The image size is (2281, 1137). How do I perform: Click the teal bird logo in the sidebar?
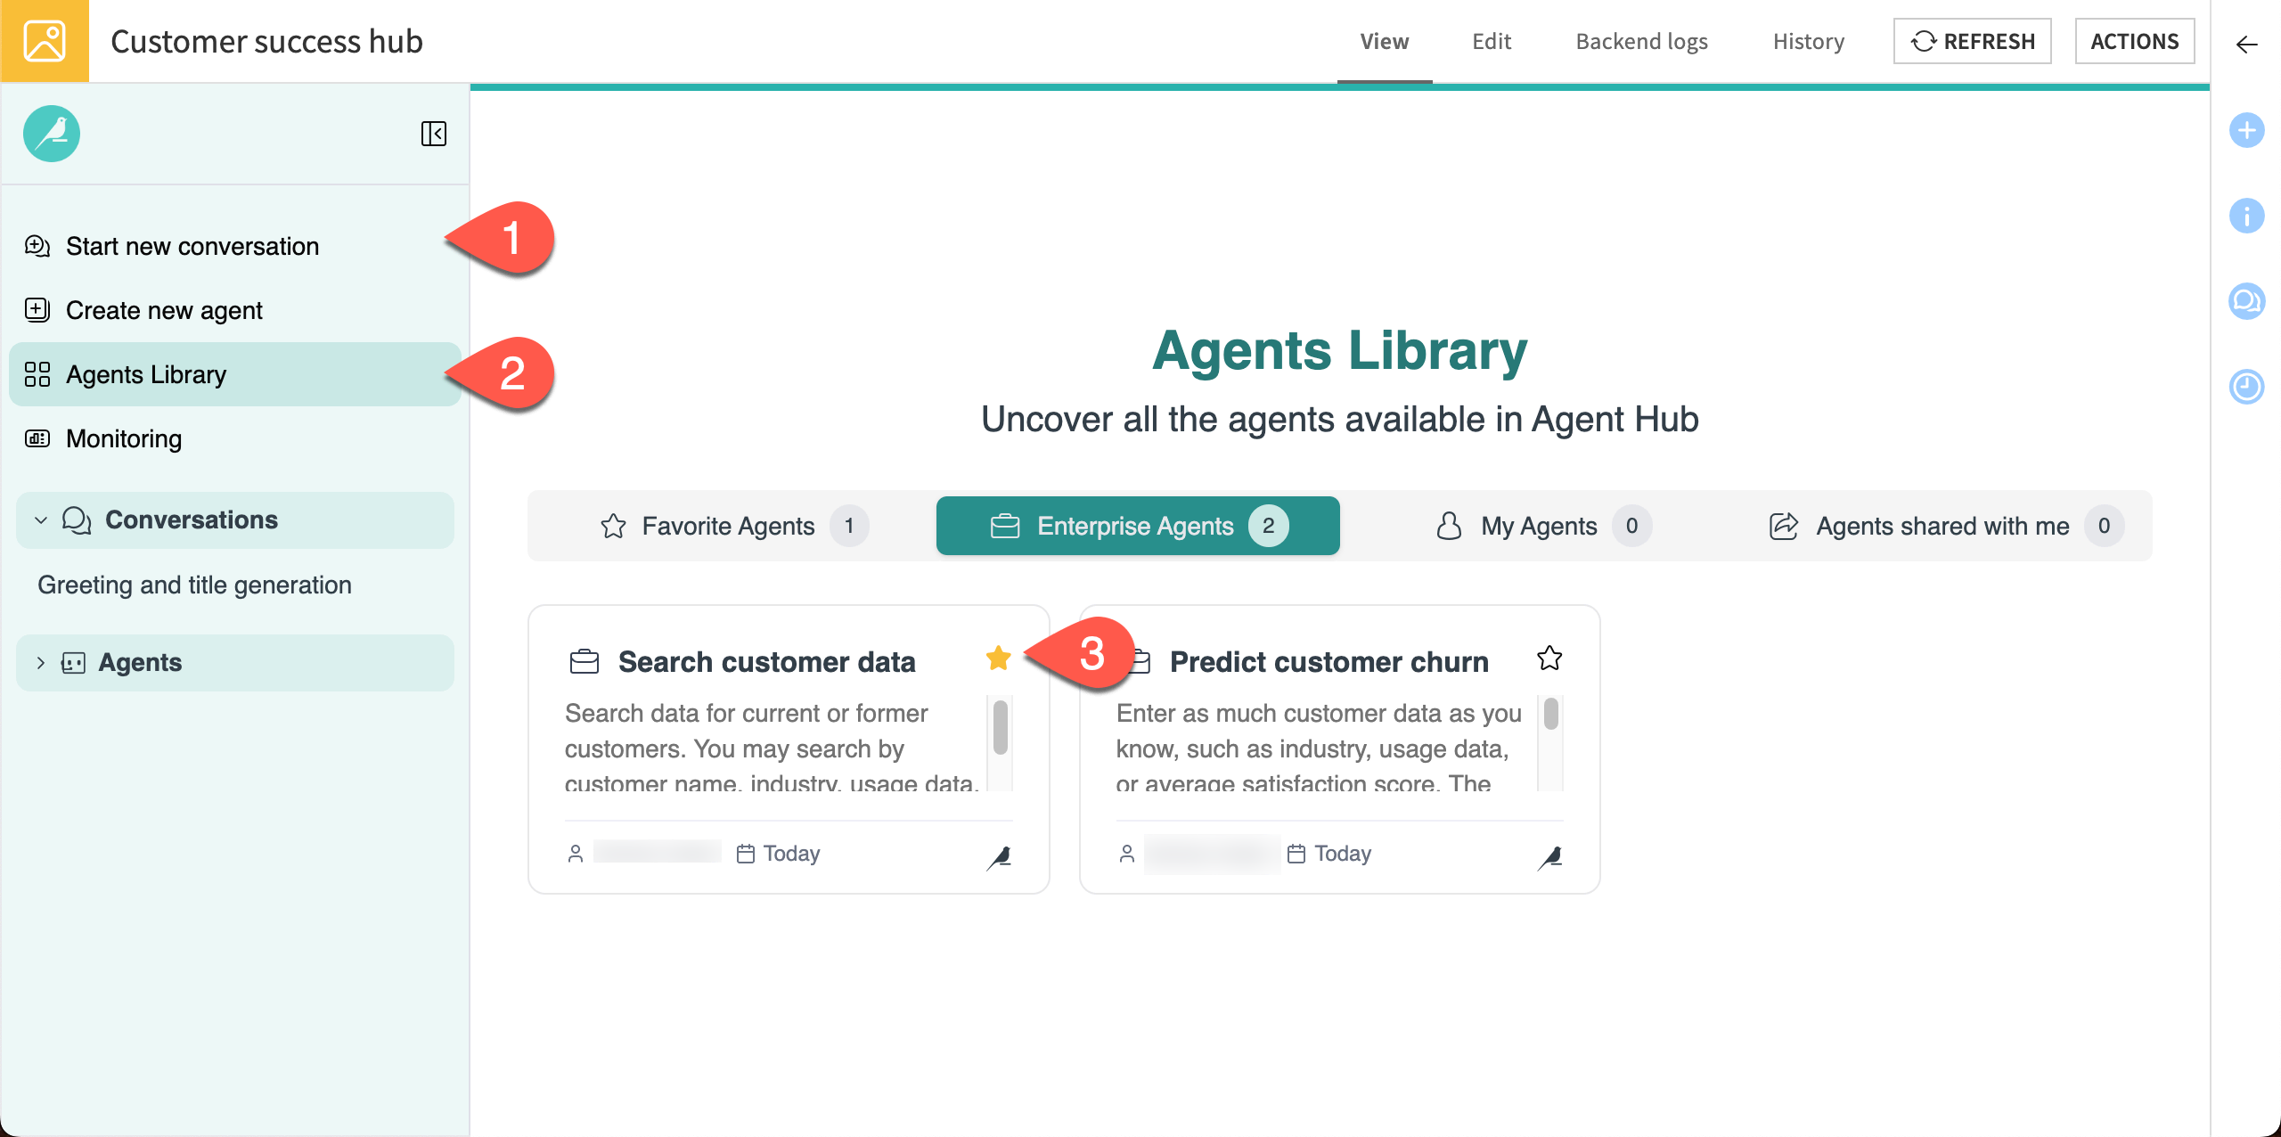tap(52, 134)
